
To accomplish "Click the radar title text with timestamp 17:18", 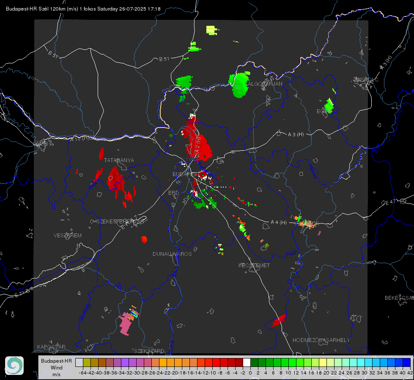I will (x=83, y=9).
